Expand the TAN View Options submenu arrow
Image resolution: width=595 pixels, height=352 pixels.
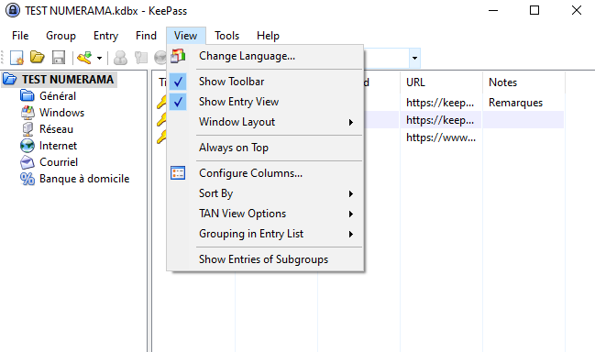point(351,214)
